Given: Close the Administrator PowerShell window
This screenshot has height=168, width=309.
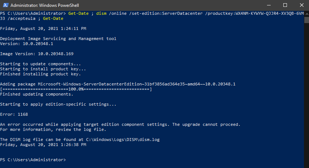Looking at the screenshot, I should click(x=301, y=5).
